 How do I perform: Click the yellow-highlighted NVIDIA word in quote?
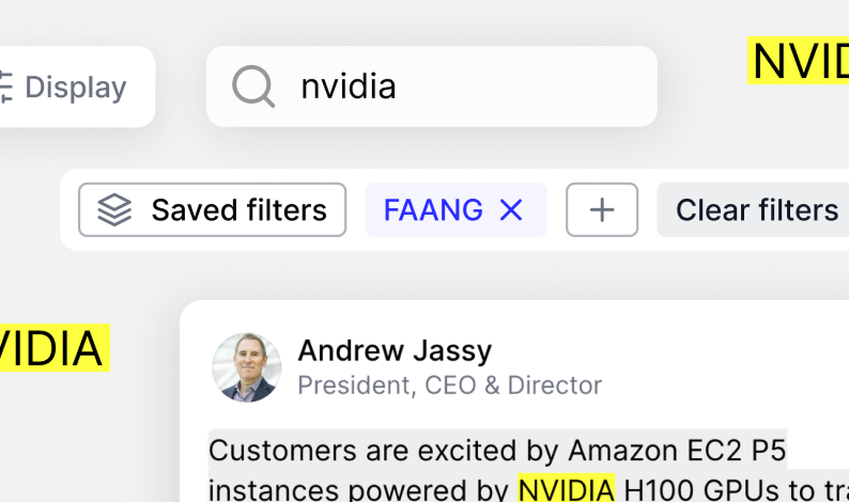pos(566,489)
